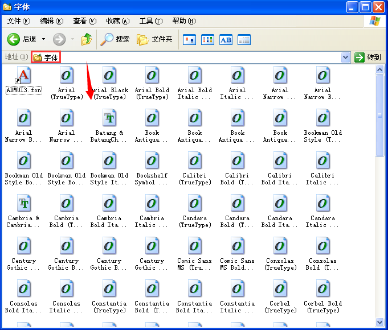Select the Constantia Bold (T... font
388x330 pixels.
(x=152, y=297)
